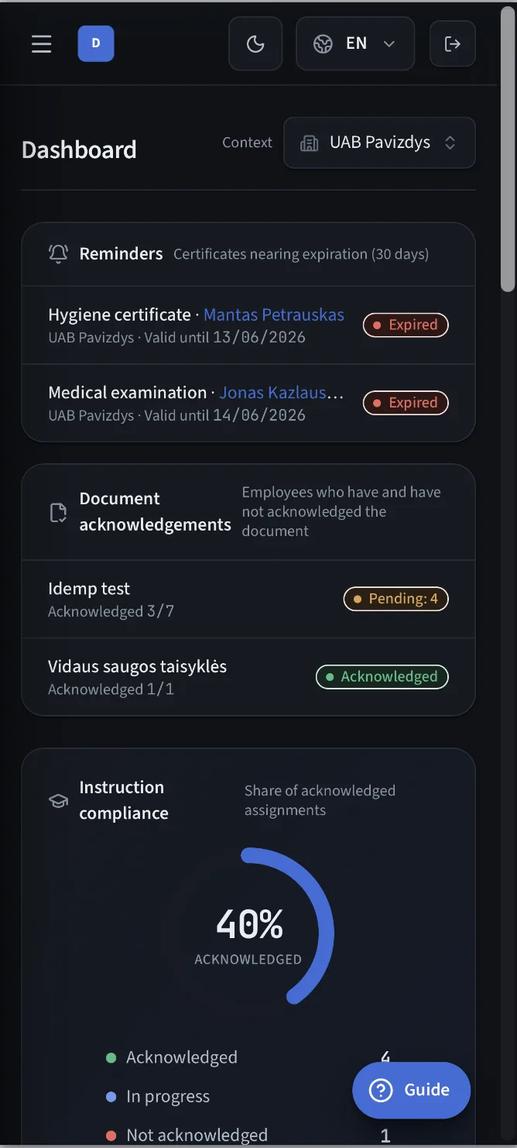The image size is (517, 1148).
Task: Open the Jonas Kazlauskas employee link
Action: 281,393
